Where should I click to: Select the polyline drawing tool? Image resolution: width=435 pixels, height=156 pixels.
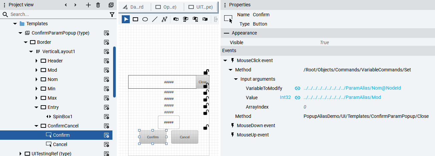tap(164, 19)
